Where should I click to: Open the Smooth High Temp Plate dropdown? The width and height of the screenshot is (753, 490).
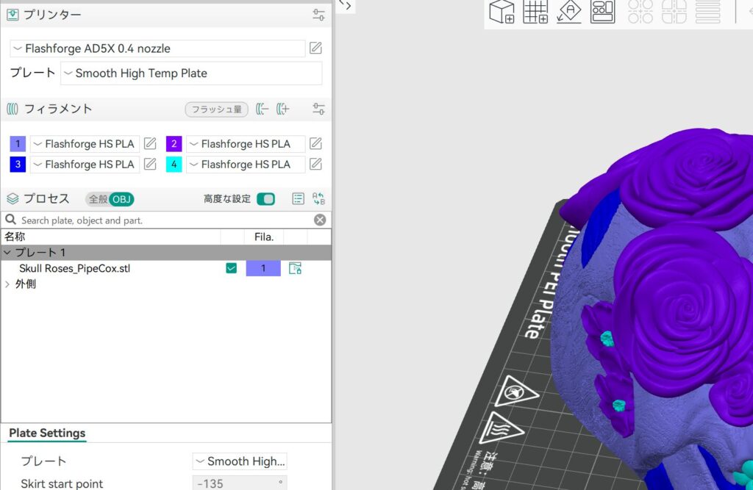coord(191,73)
